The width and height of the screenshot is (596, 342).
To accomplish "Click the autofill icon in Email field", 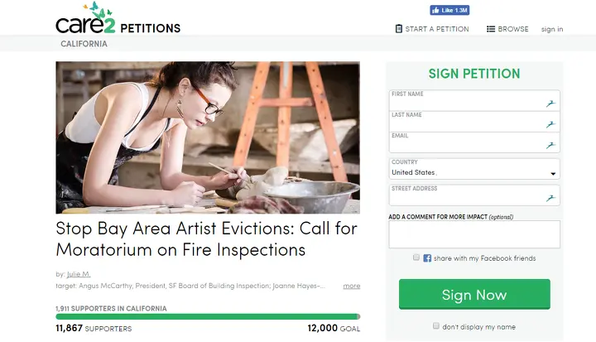I will click(x=549, y=145).
